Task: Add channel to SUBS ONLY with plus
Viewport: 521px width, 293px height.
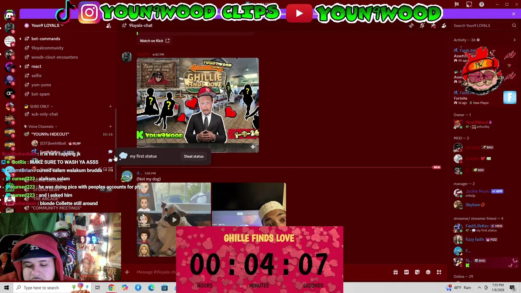Action: click(x=110, y=106)
